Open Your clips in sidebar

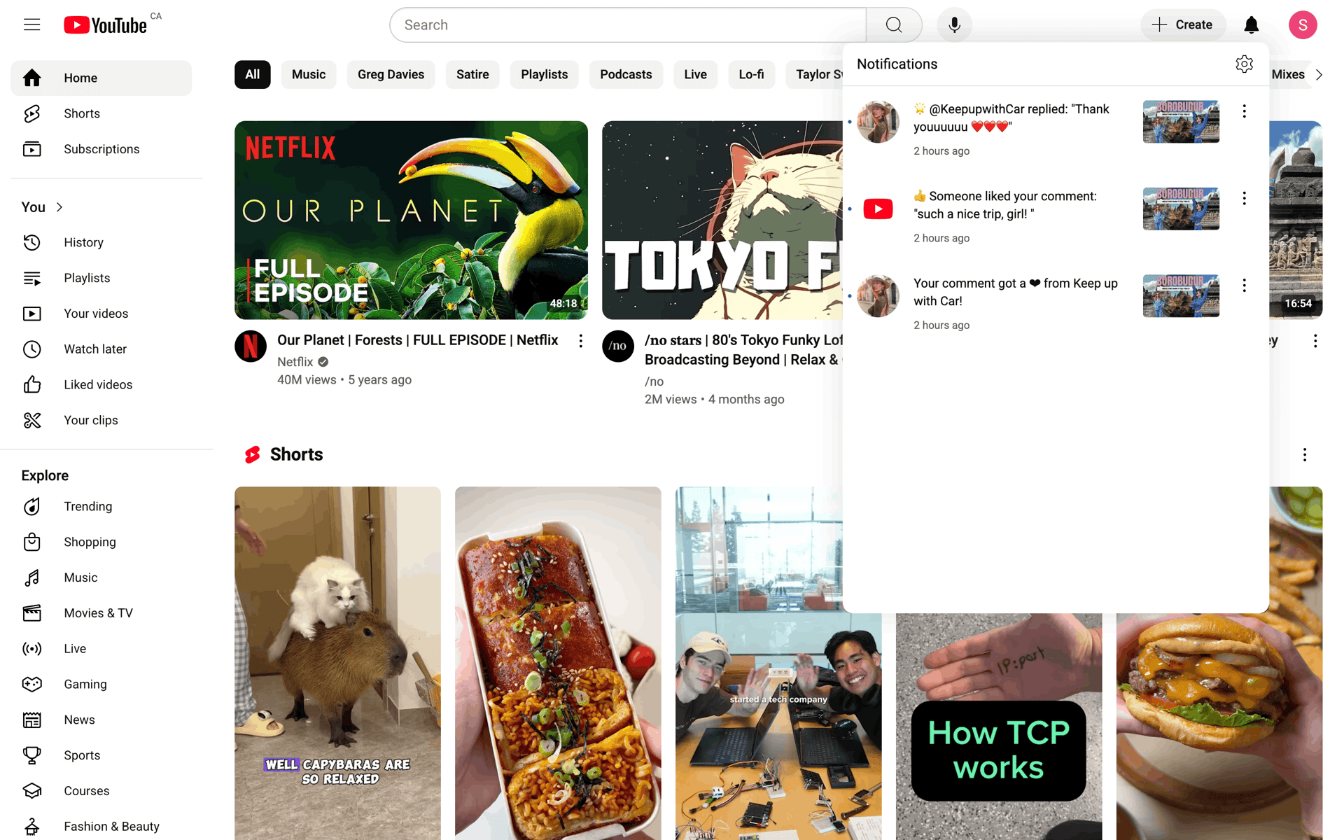(x=101, y=420)
